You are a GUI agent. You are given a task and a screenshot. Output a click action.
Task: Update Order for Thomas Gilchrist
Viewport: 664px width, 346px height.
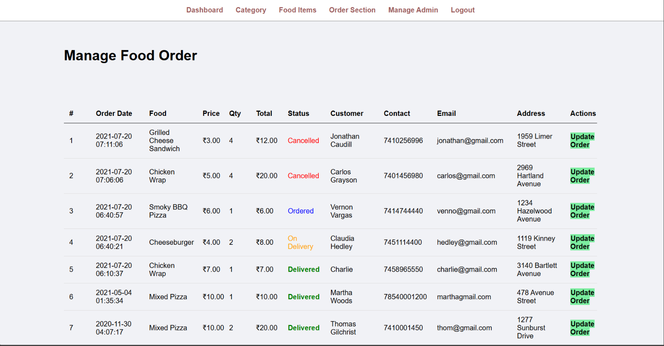582,328
